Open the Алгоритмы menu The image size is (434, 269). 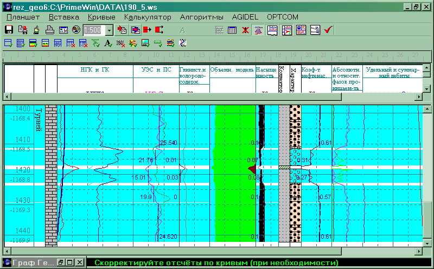point(201,17)
